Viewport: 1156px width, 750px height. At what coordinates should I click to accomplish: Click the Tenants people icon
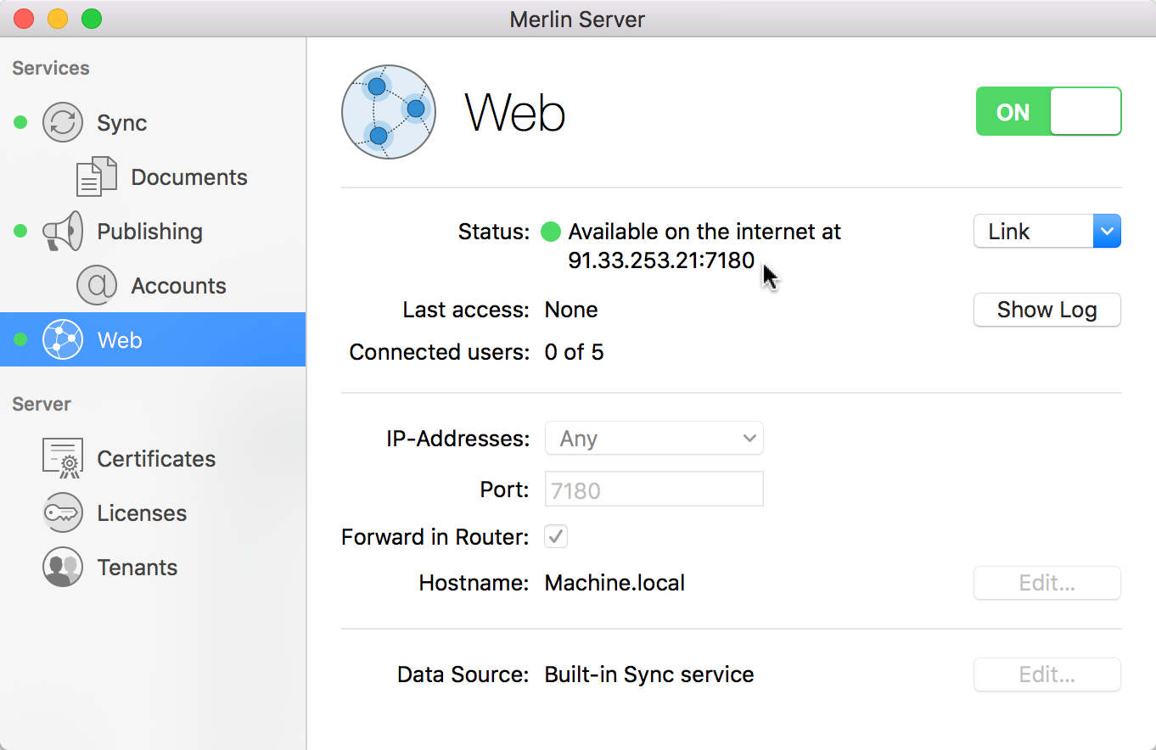pyautogui.click(x=63, y=567)
